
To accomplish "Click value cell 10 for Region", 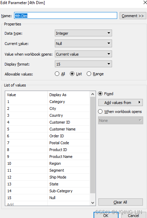I will pos(26,163).
